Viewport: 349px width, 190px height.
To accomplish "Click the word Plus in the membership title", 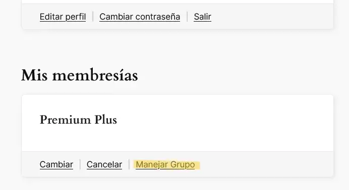I will 106,120.
